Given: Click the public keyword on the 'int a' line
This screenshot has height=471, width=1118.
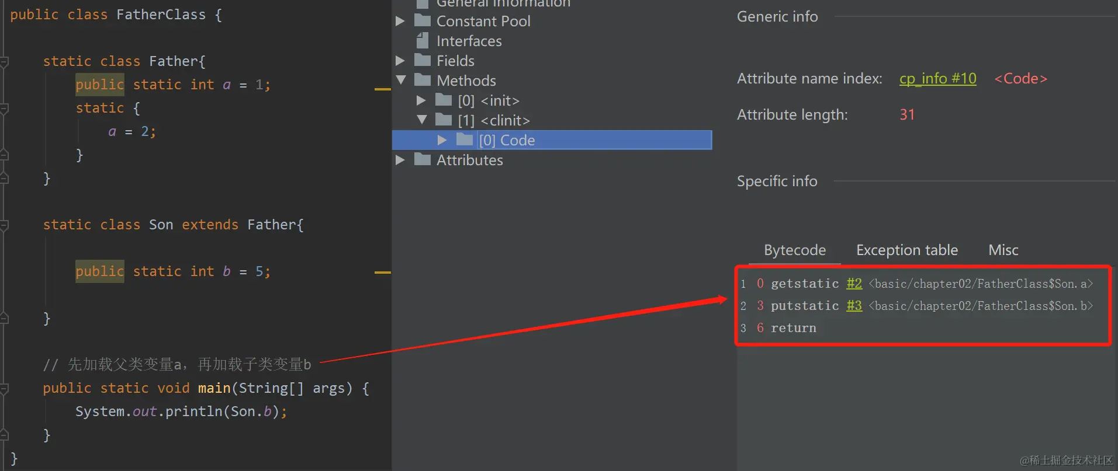Looking at the screenshot, I should (100, 85).
